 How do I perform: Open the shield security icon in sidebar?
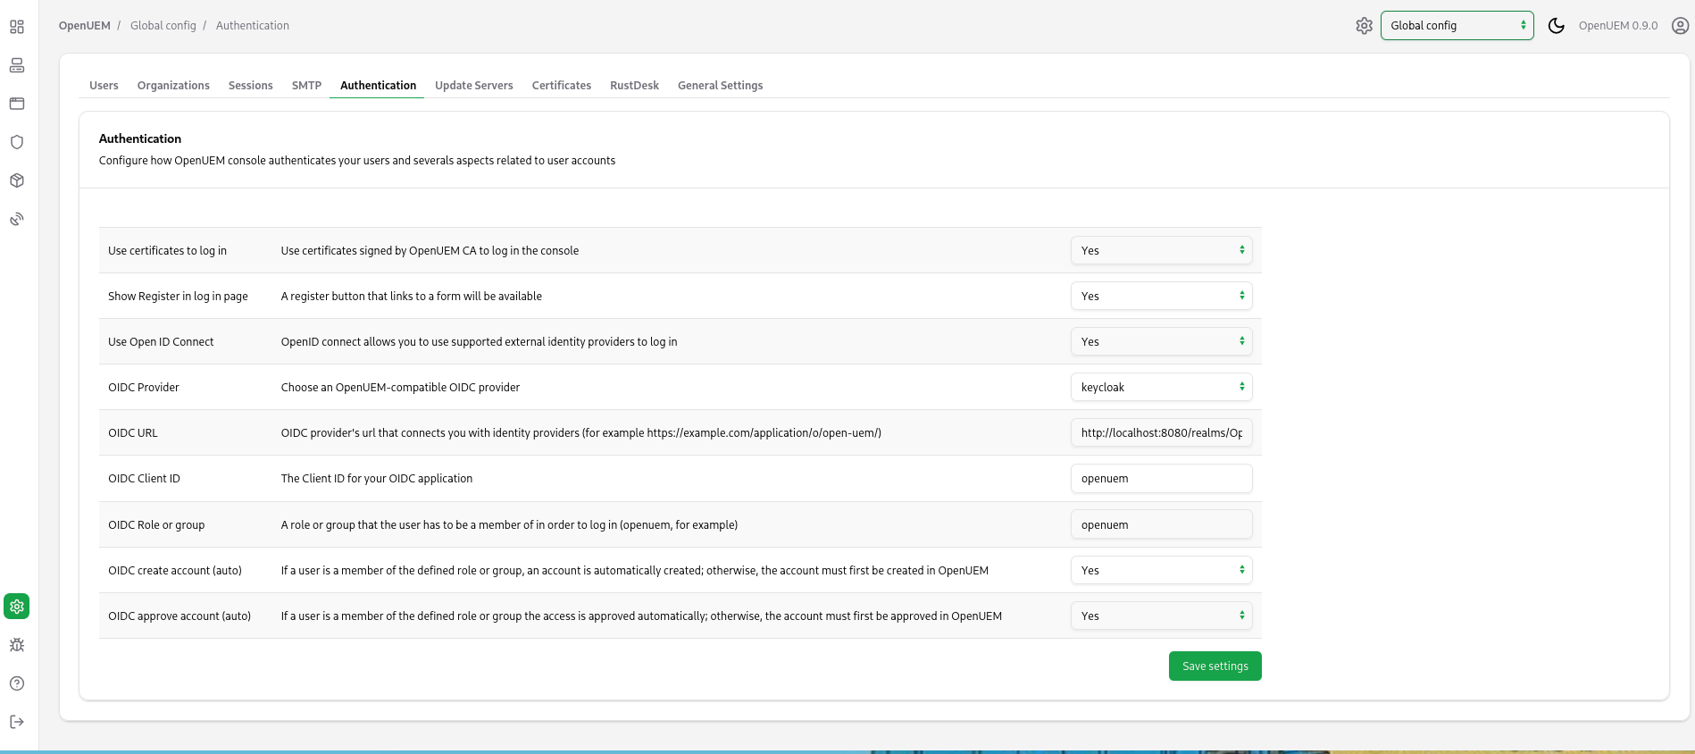point(17,142)
